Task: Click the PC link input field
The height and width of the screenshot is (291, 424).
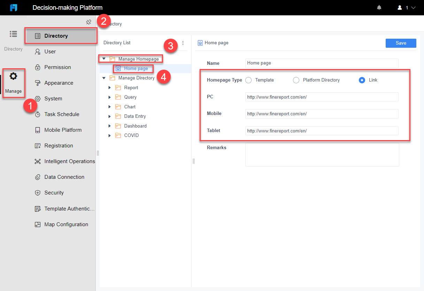Action: (x=322, y=97)
